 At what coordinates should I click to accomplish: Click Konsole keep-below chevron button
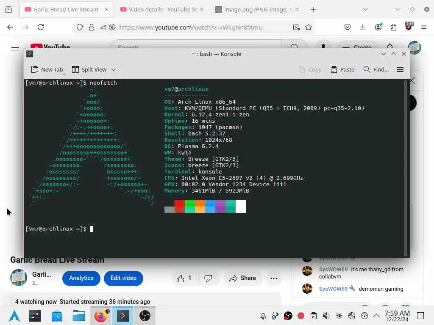383,54
